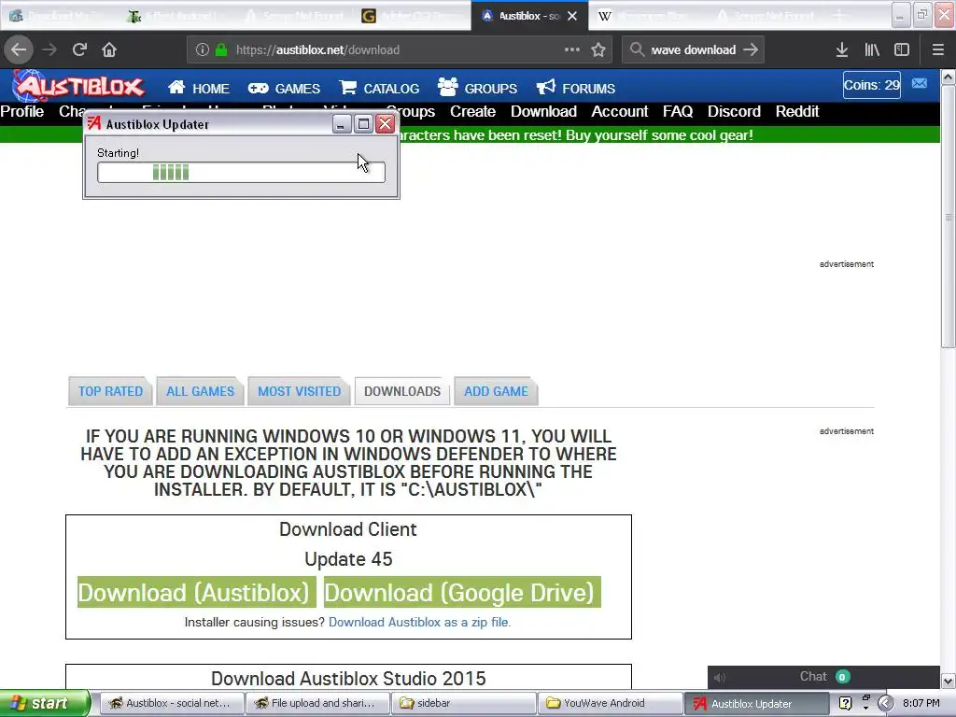Click the help tray icon with question mark
This screenshot has width=956, height=717.
[x=845, y=703]
